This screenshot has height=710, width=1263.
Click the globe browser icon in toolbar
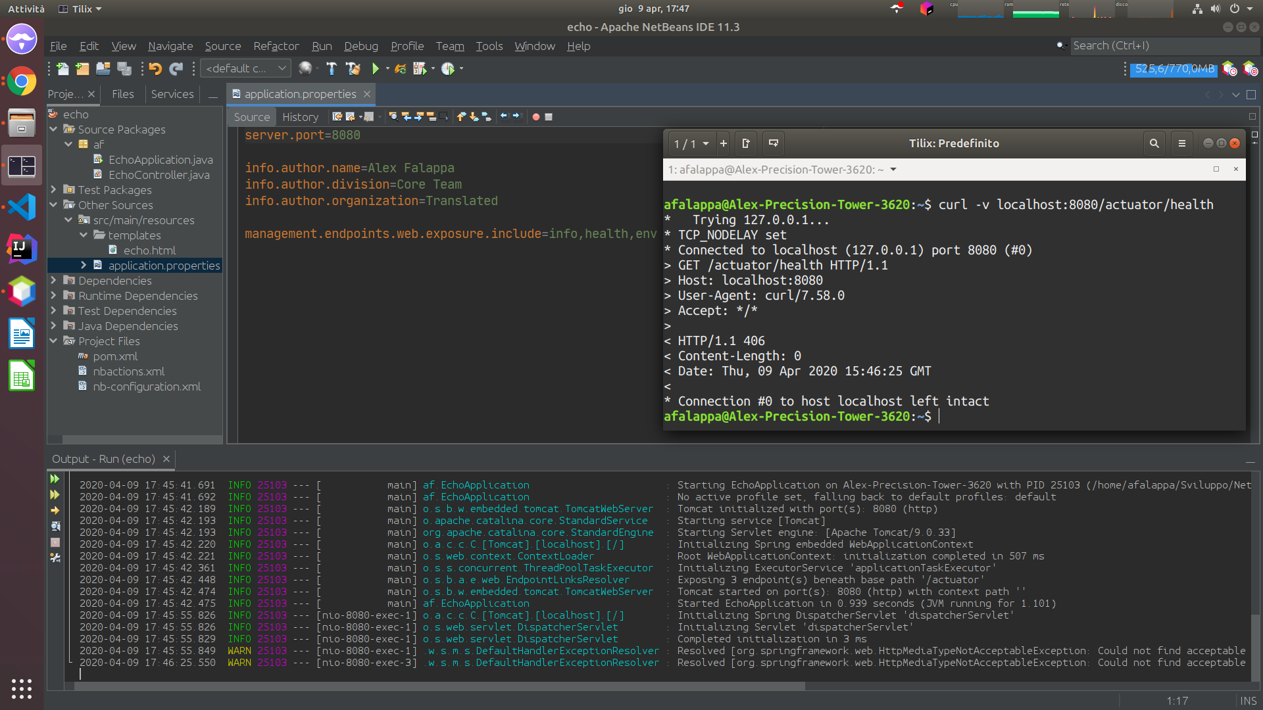pyautogui.click(x=305, y=68)
